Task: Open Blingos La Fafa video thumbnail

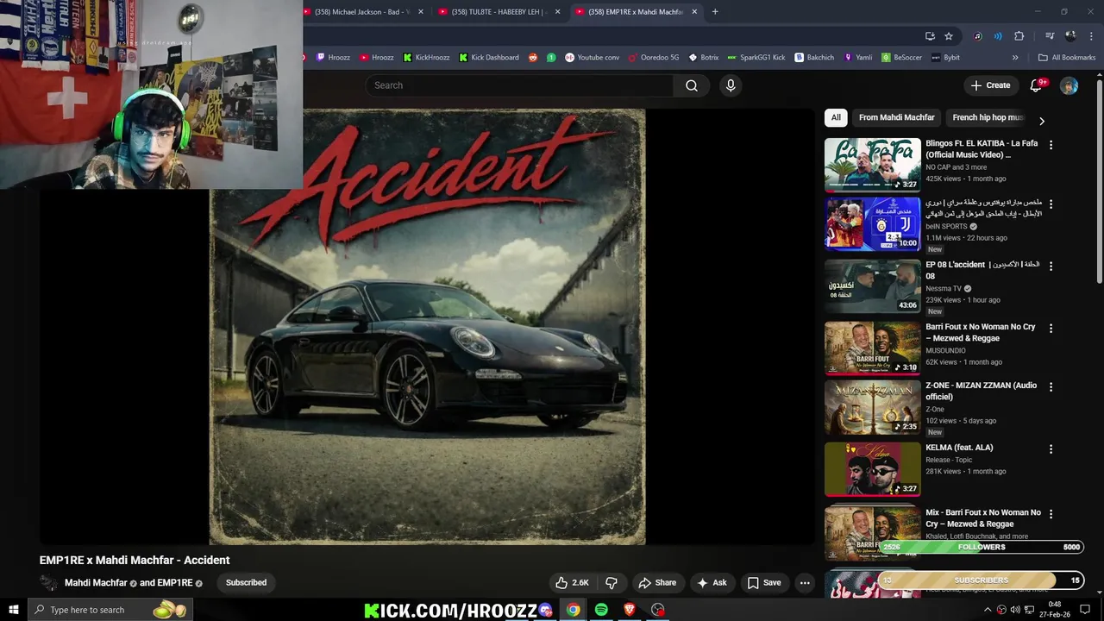Action: [x=872, y=165]
